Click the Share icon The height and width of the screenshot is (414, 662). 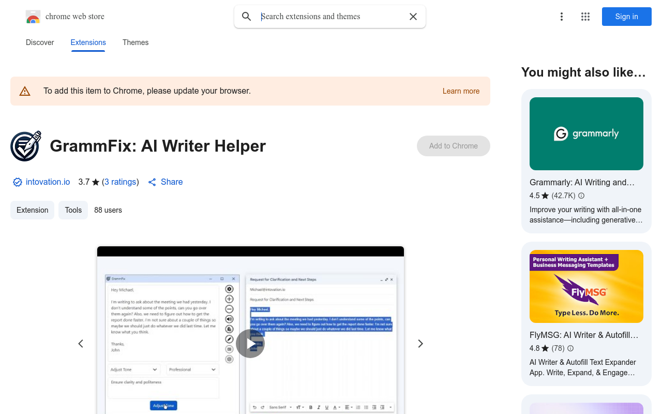pyautogui.click(x=152, y=182)
